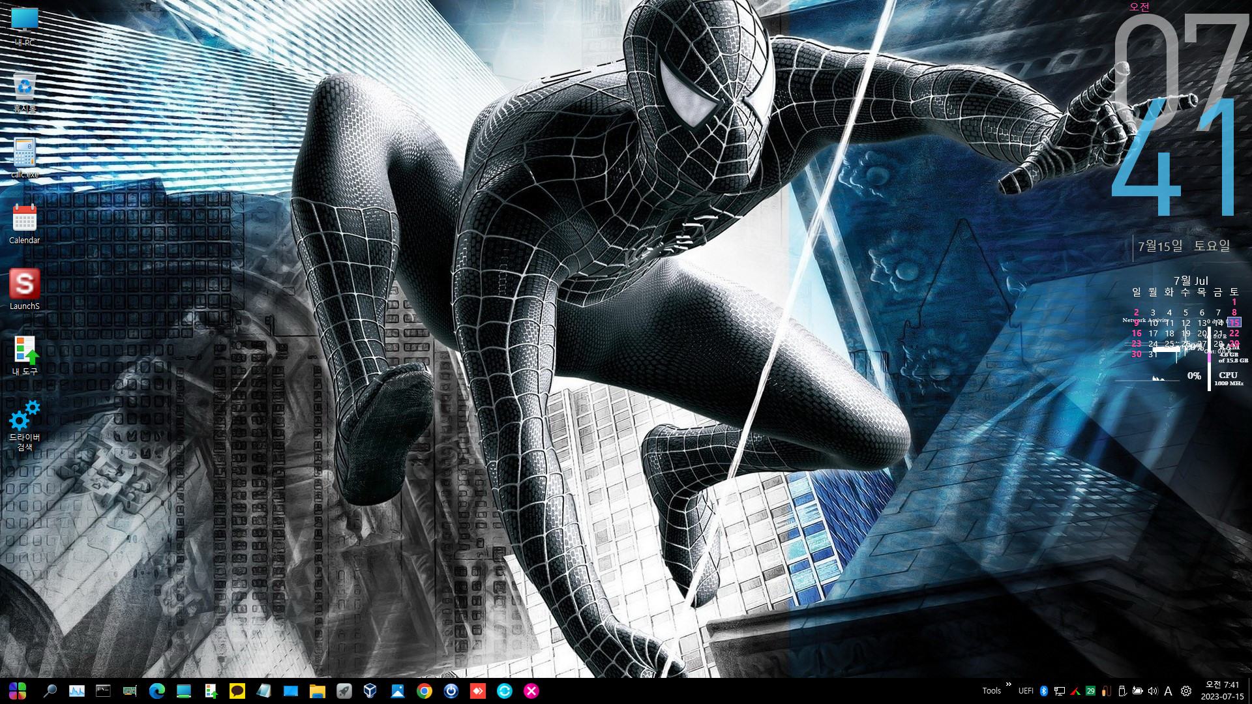Open the red AnyDesk taskbar icon
Screen dimensions: 1252x704
478,691
